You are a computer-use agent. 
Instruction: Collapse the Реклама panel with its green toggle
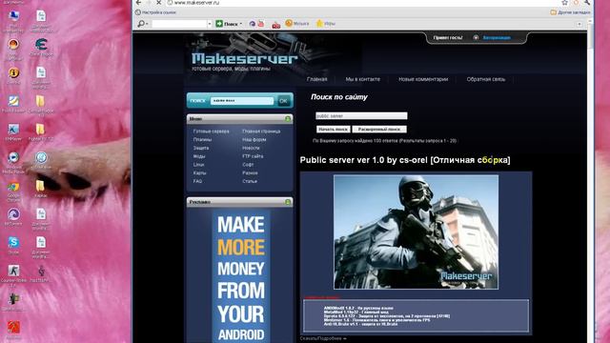288,202
